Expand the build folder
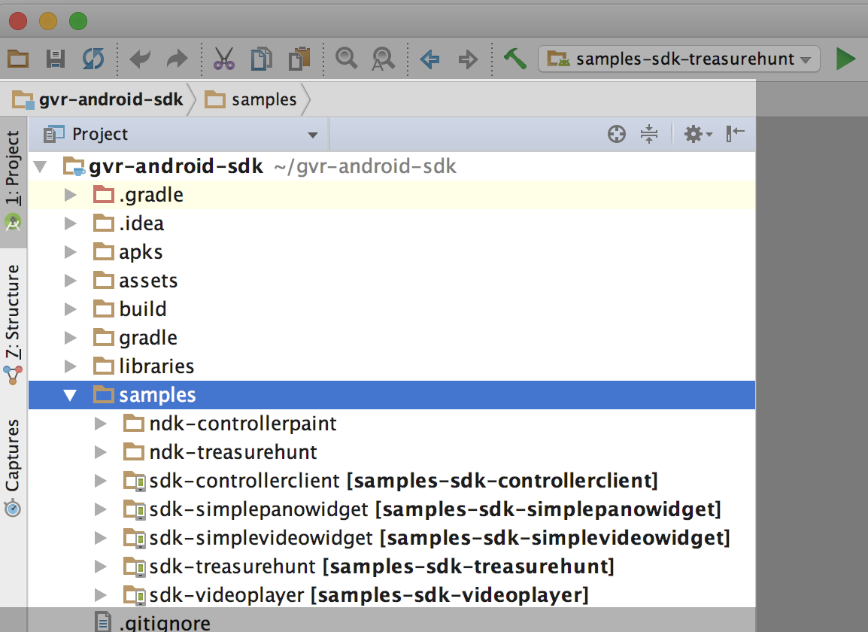868x632 pixels. click(70, 309)
